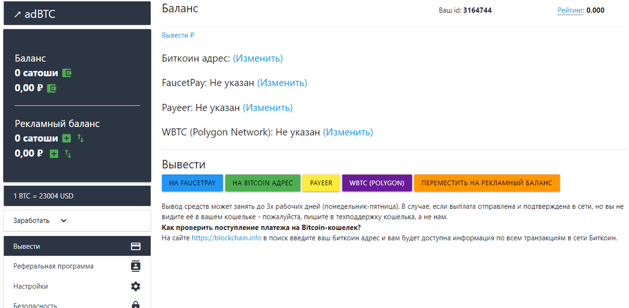Viewport: 629px width, 308px height.
Task: Click the yellow PAYEER button
Action: pos(321,183)
